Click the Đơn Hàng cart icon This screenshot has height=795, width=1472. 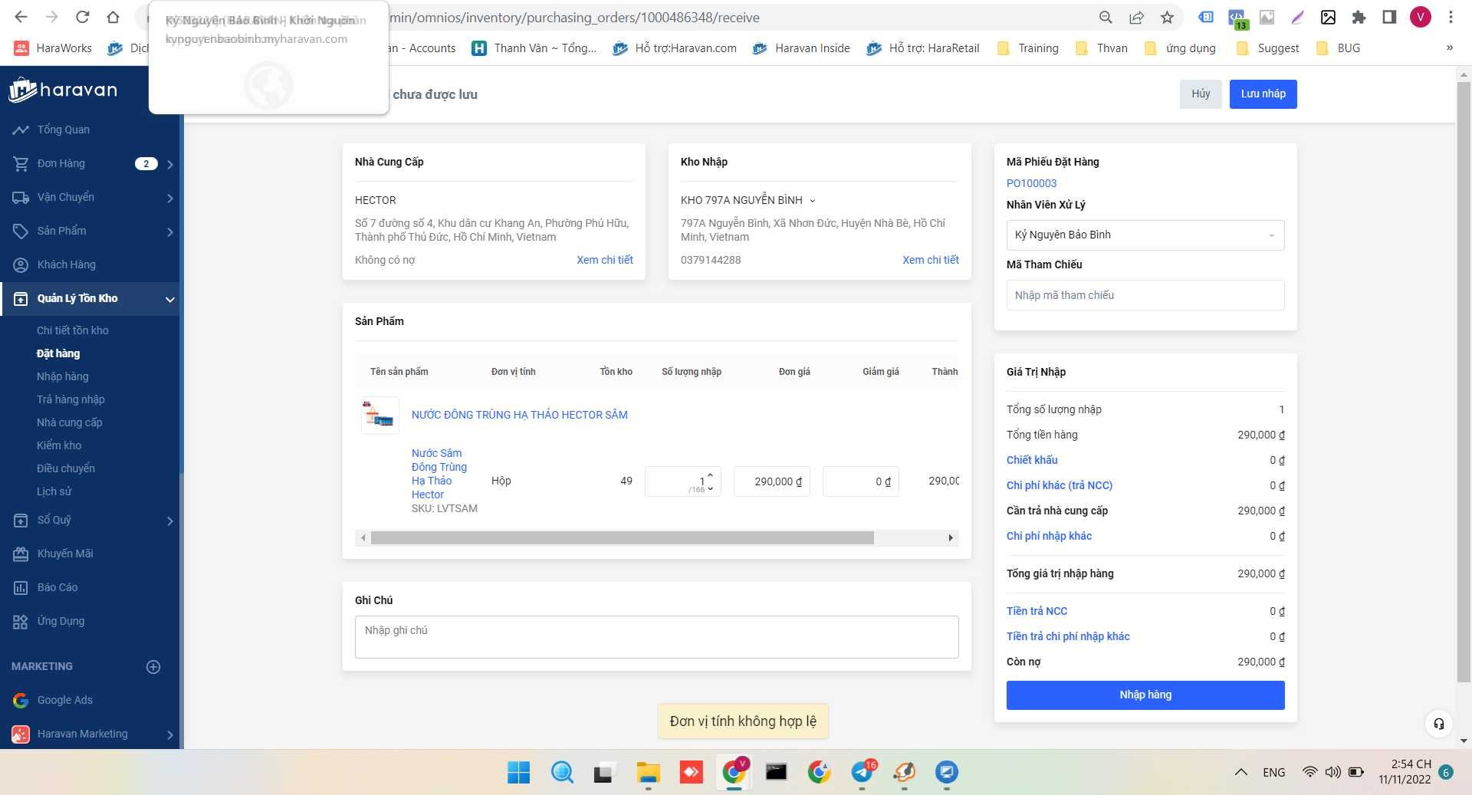click(x=21, y=163)
